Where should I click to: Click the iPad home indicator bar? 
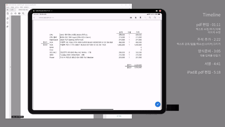97,109
